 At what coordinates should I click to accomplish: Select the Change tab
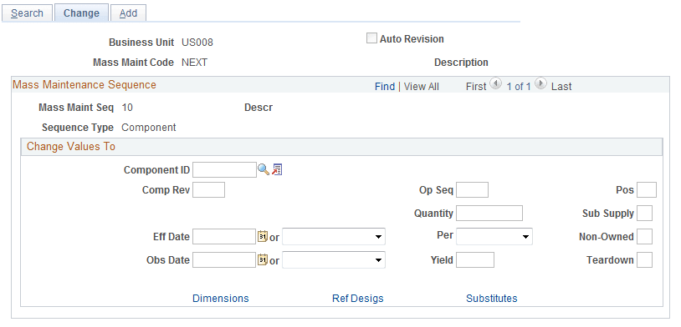(81, 13)
